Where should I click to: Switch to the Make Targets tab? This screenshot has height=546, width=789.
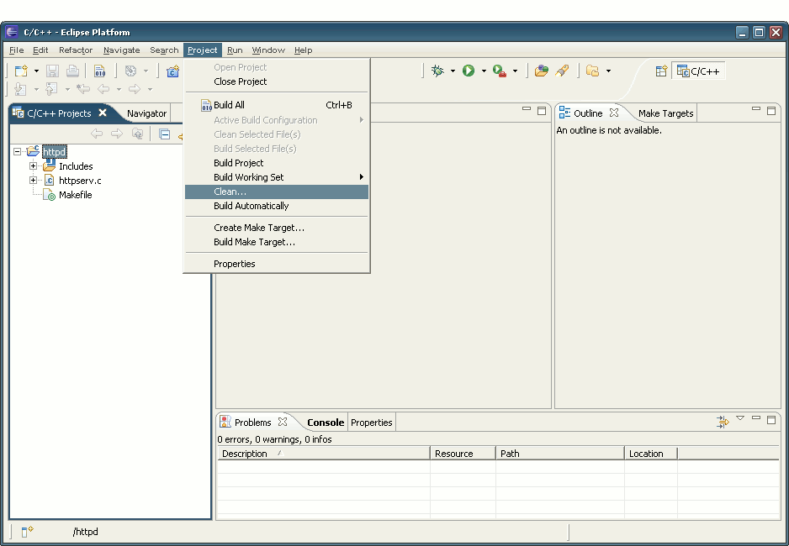tap(665, 113)
